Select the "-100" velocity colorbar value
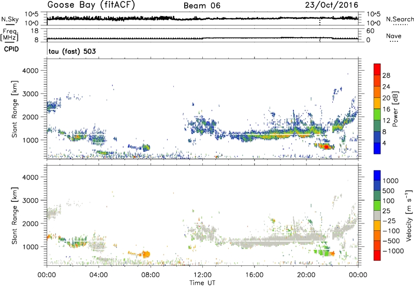414x286 pixels. point(391,231)
